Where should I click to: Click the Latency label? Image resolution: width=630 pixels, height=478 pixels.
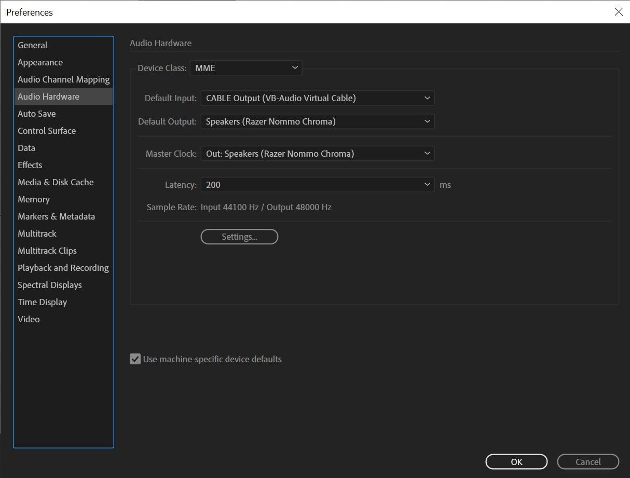181,185
